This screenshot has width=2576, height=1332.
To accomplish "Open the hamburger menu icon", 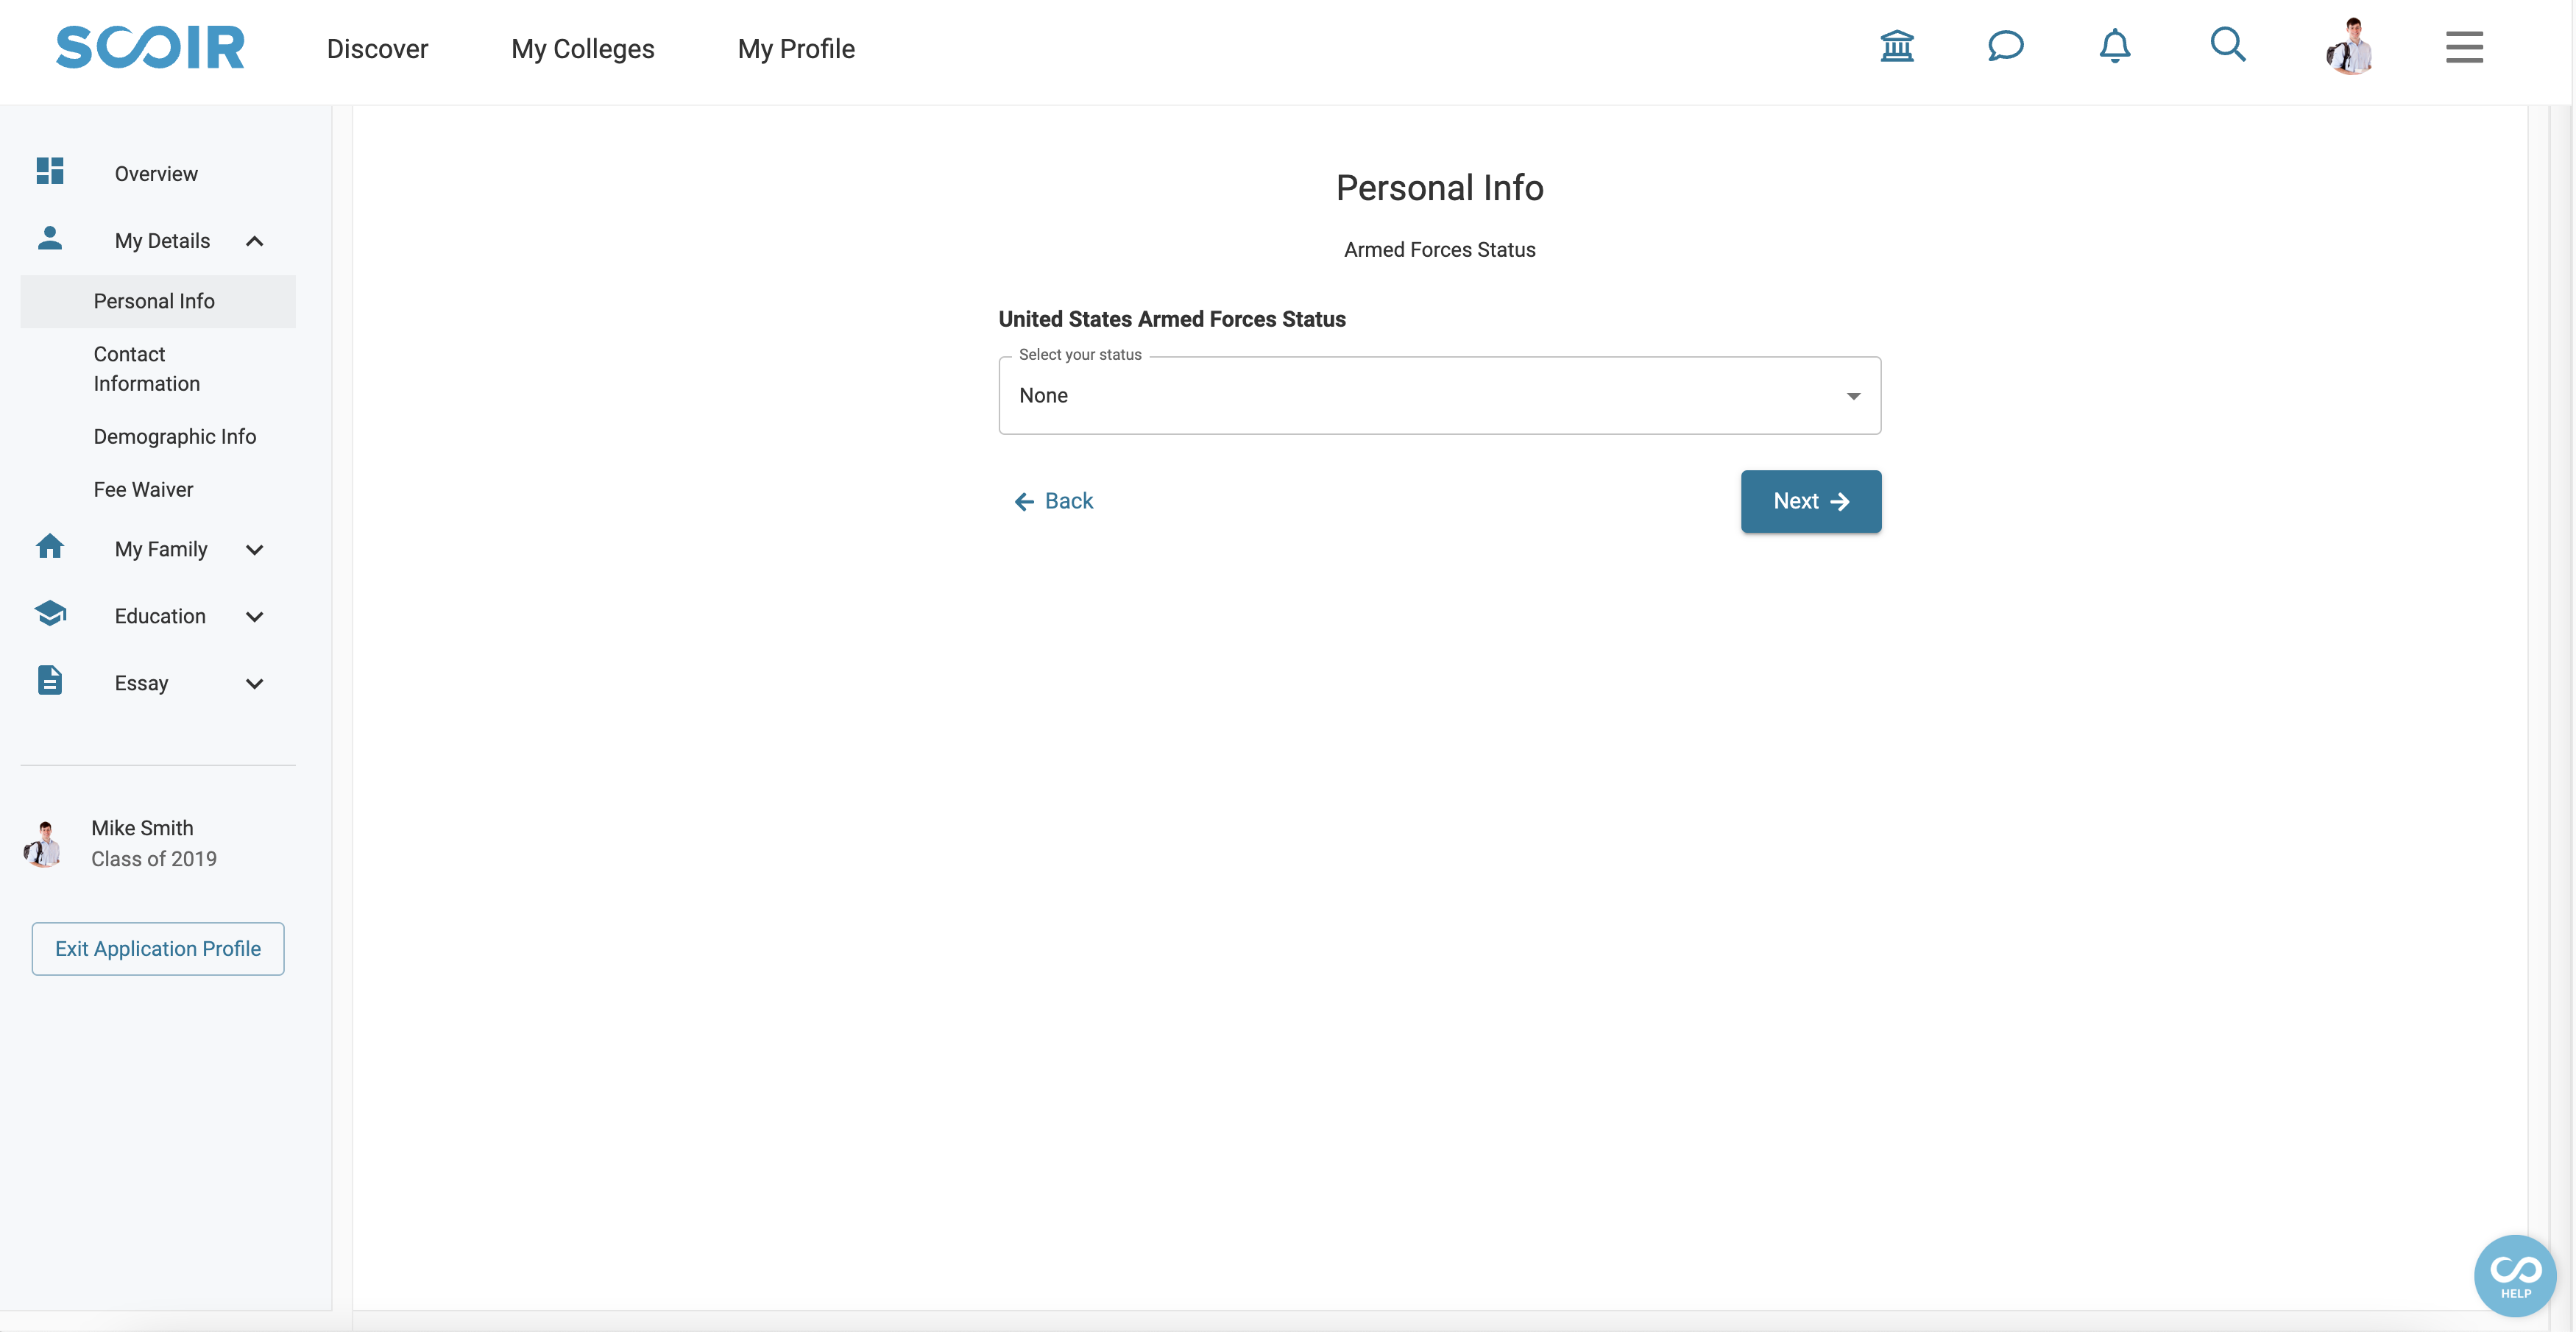I will coord(2464,47).
